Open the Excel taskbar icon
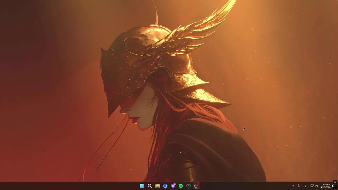The image size is (338, 190). pos(189,186)
